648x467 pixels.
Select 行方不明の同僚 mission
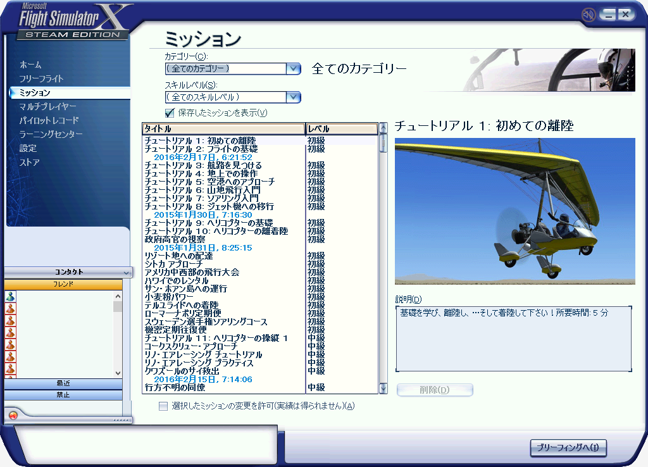(175, 387)
